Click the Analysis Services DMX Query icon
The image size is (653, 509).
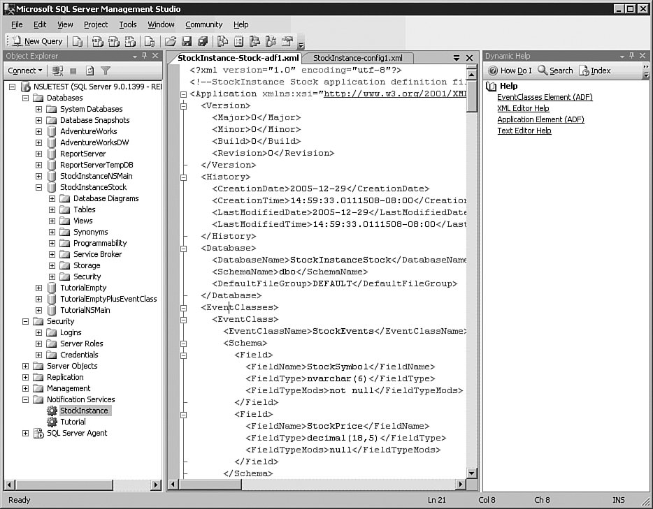pos(114,41)
